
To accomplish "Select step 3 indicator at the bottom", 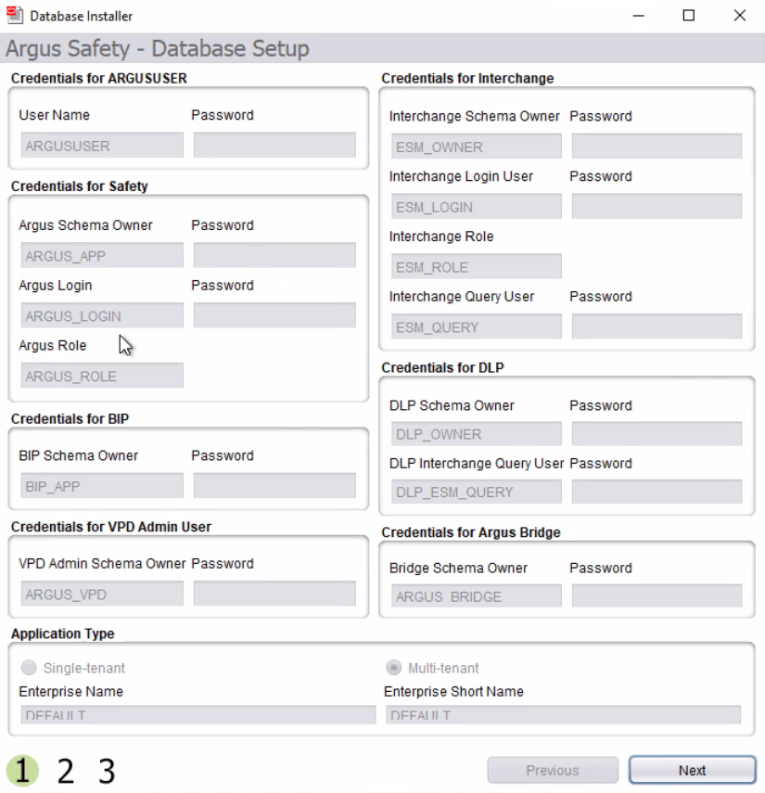I will tap(105, 770).
